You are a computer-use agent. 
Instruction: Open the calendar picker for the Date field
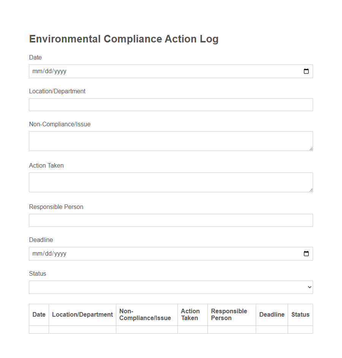point(306,71)
